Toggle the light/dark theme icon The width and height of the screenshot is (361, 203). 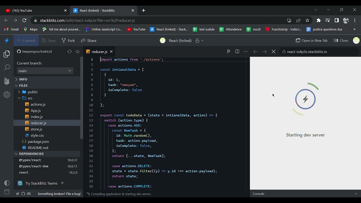point(7,183)
